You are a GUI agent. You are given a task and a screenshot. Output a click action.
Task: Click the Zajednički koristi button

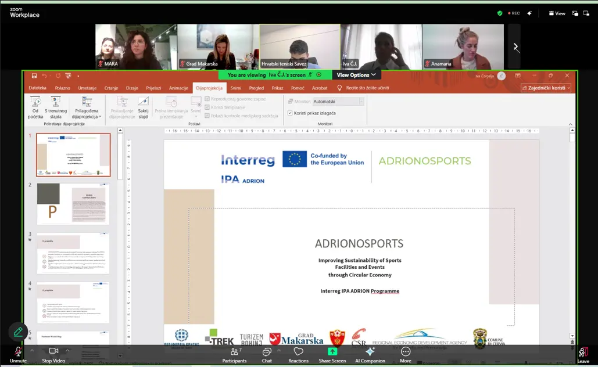point(546,88)
